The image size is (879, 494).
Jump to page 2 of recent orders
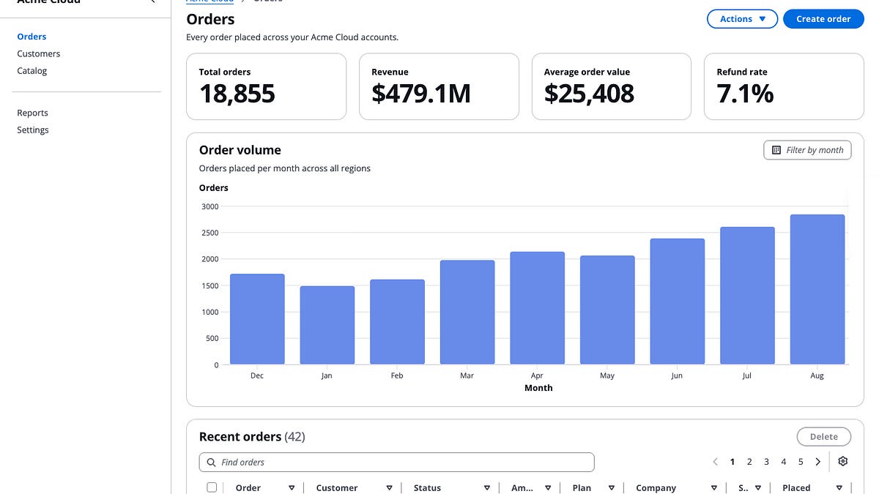[749, 462]
